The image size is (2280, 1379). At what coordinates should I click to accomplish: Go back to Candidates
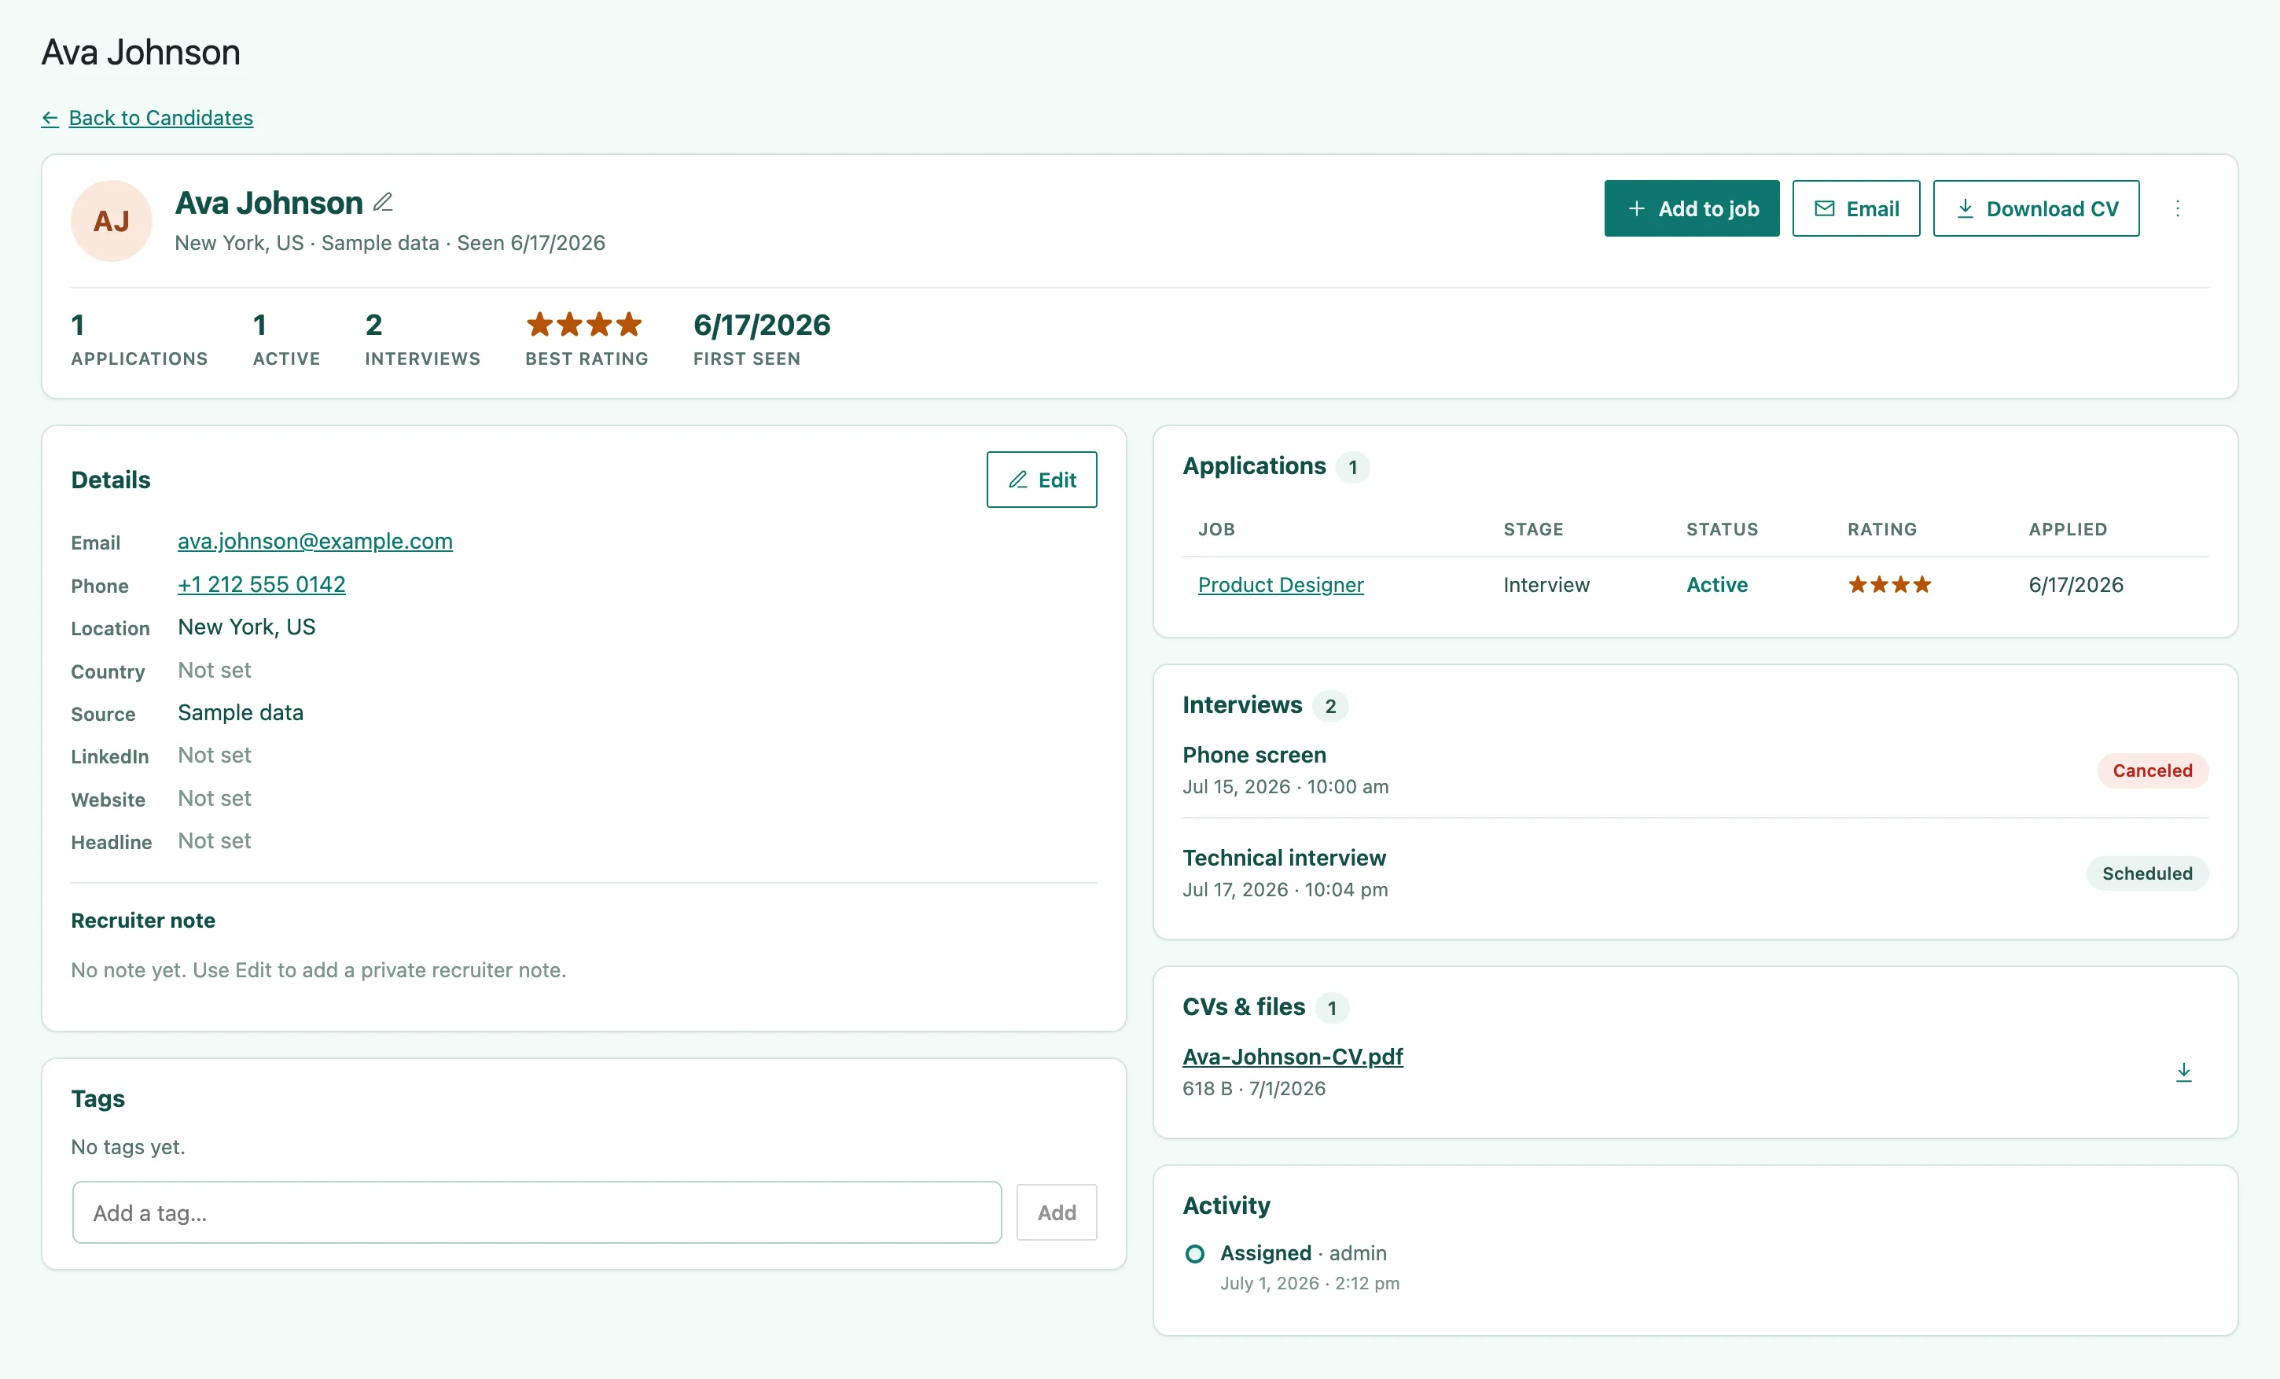pyautogui.click(x=147, y=119)
